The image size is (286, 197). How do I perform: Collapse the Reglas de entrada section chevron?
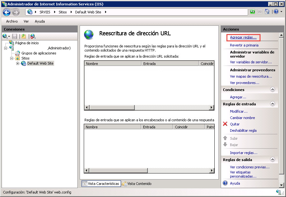pyautogui.click(x=273, y=104)
